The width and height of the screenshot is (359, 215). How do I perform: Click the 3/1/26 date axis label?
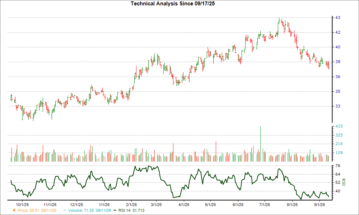coord(156,205)
